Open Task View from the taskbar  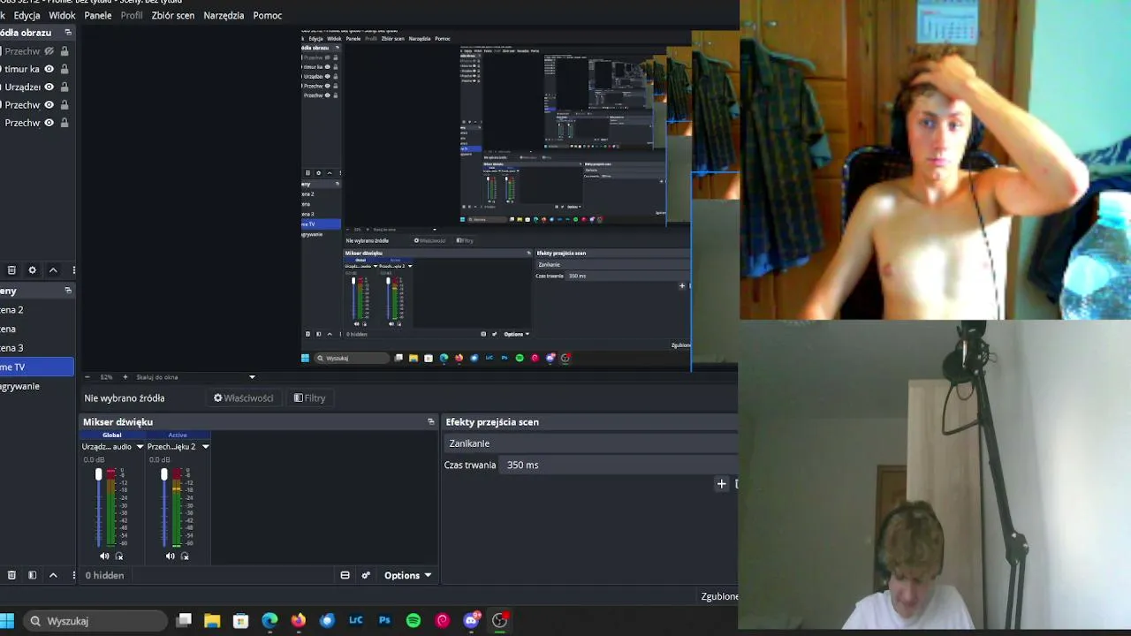coord(184,620)
